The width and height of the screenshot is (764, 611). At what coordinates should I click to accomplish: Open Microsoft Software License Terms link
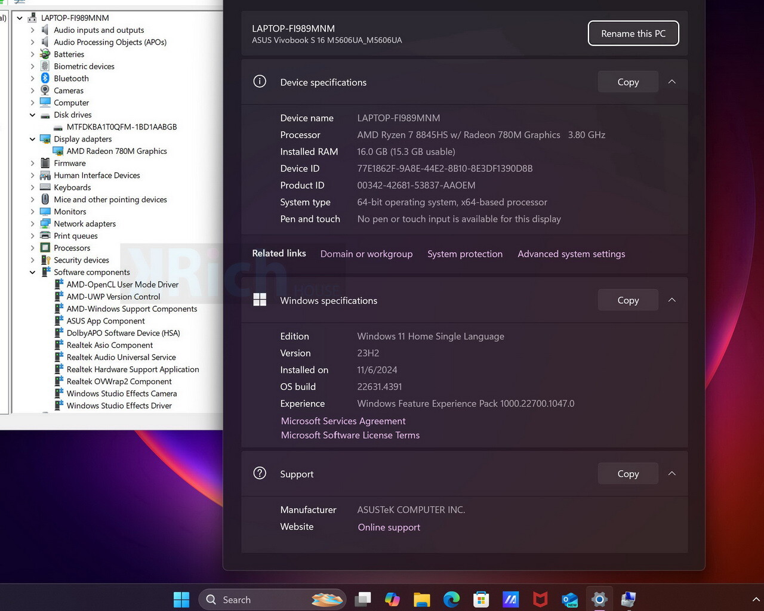point(350,435)
